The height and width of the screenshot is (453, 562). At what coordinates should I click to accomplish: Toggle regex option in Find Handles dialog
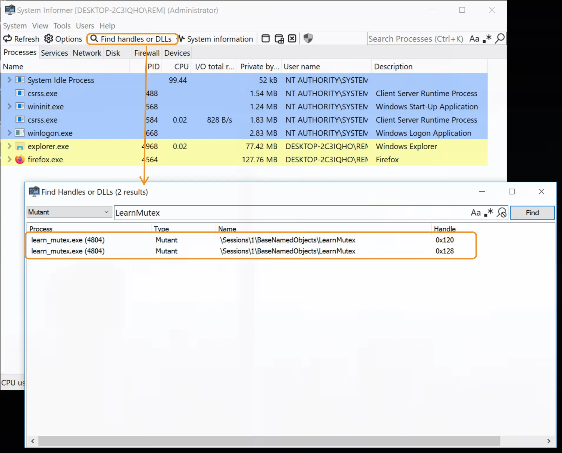(488, 212)
